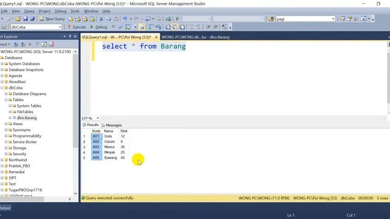The image size is (390, 219).
Task: Click the Copy icon in toolbar
Action: (108, 19)
